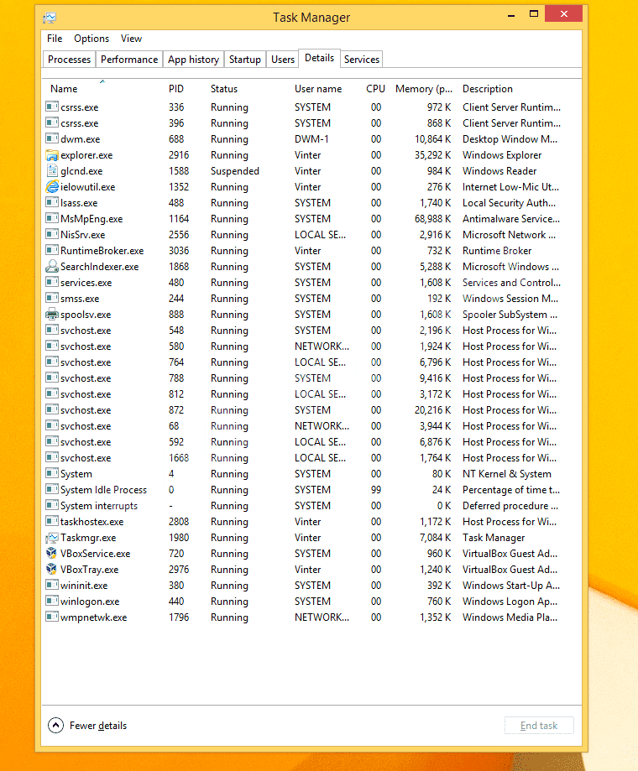
Task: Select the svchost.exe row with PID 872
Action: coord(312,410)
